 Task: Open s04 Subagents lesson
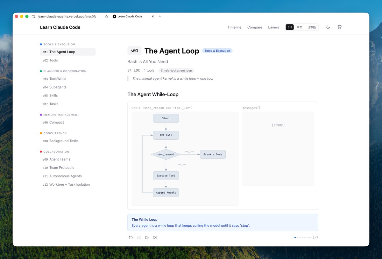click(x=68, y=87)
